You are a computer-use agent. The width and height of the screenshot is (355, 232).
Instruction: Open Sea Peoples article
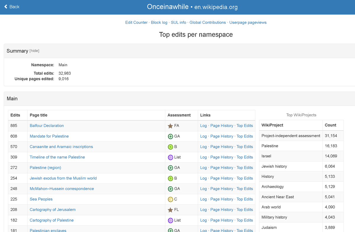click(41, 199)
